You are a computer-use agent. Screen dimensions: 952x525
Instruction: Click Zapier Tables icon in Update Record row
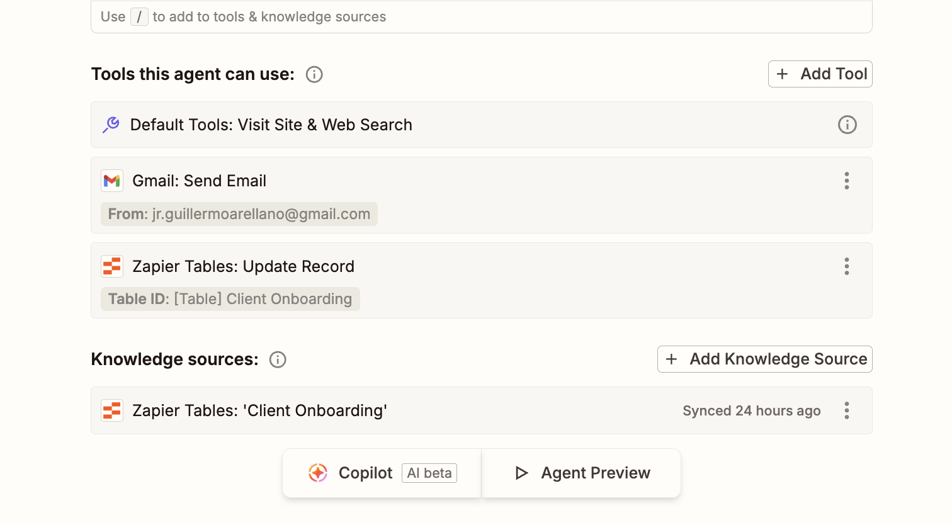(112, 266)
